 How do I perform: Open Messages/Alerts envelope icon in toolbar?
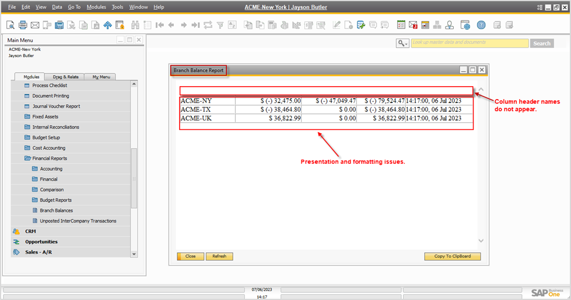pyautogui.click(x=413, y=25)
